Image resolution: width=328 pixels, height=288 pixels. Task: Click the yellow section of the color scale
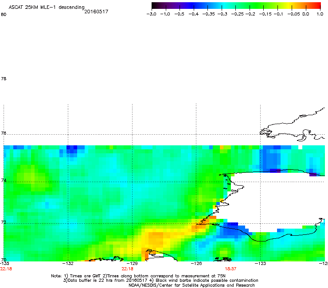pyautogui.click(x=289, y=5)
